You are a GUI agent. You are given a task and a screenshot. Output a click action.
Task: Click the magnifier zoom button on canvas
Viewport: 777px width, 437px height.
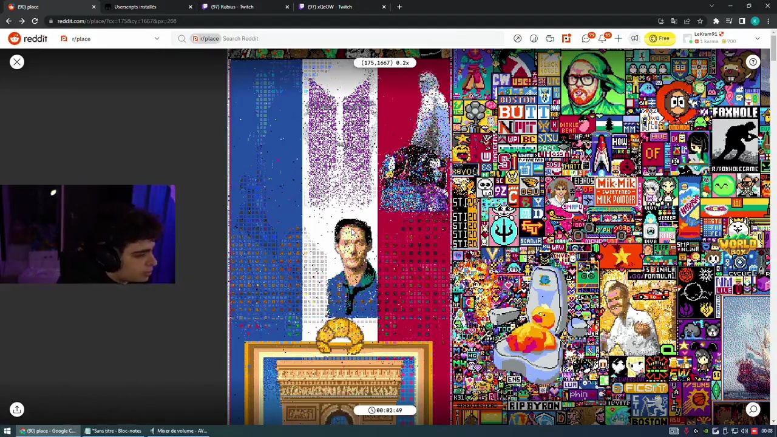[753, 410]
